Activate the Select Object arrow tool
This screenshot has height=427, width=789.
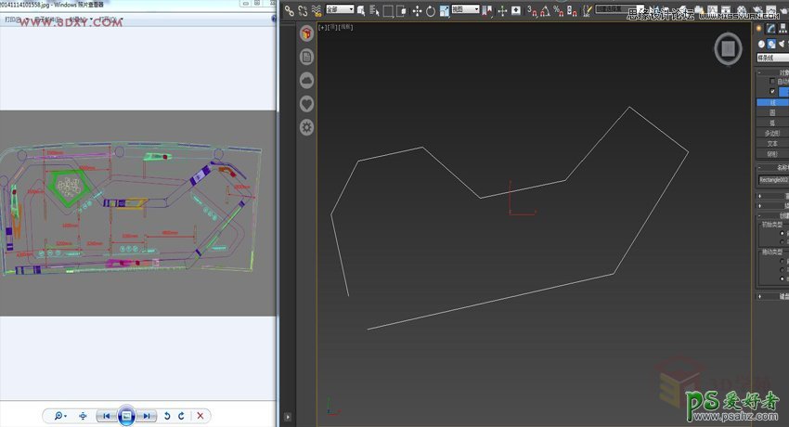360,10
